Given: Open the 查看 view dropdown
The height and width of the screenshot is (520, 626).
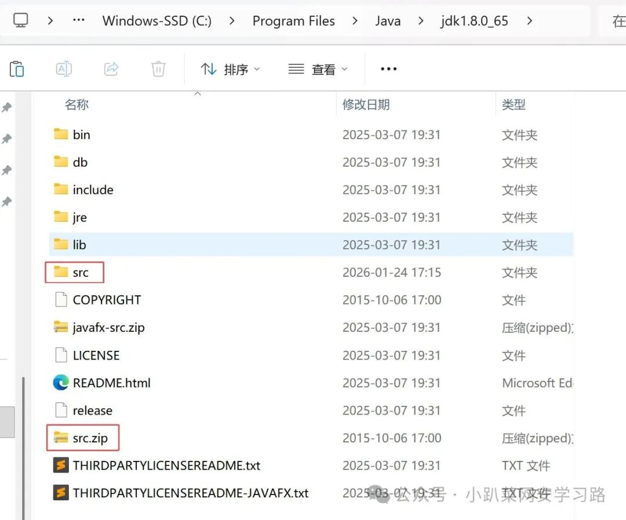Looking at the screenshot, I should (x=318, y=69).
